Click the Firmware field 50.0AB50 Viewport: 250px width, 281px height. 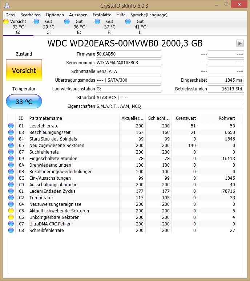click(129, 54)
